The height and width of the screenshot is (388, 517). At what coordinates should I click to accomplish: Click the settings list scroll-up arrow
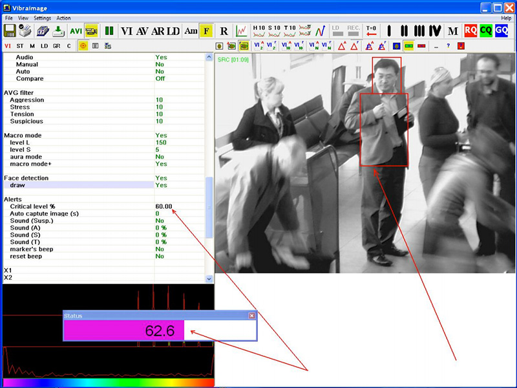click(x=209, y=57)
